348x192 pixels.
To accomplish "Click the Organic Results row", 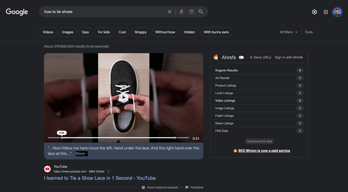I will [259, 70].
